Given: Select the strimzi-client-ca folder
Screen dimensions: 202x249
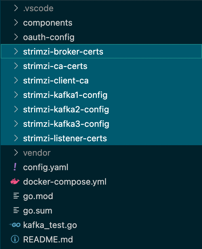Looking at the screenshot, I should tap(56, 80).
